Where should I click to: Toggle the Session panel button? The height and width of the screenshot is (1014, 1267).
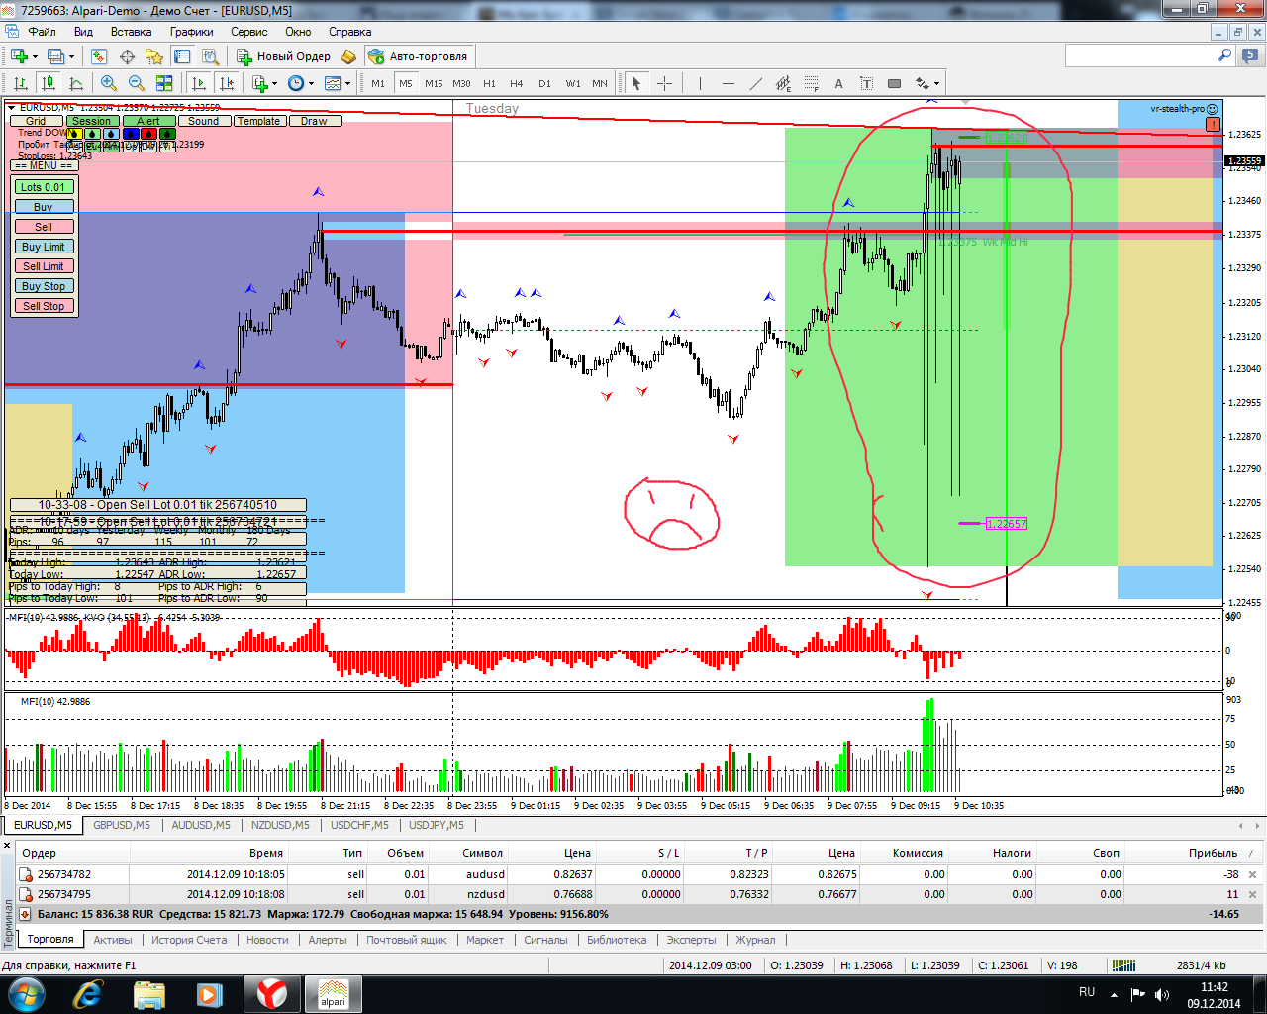click(91, 121)
